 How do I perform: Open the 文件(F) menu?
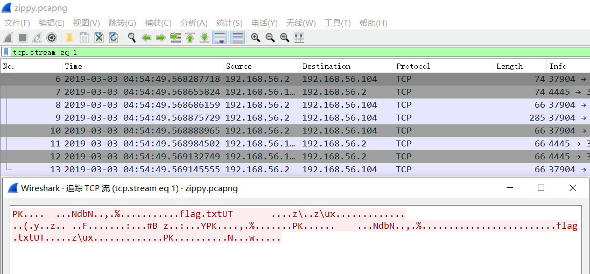point(17,23)
